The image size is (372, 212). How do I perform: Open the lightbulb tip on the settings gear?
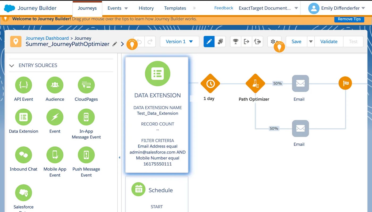click(279, 47)
